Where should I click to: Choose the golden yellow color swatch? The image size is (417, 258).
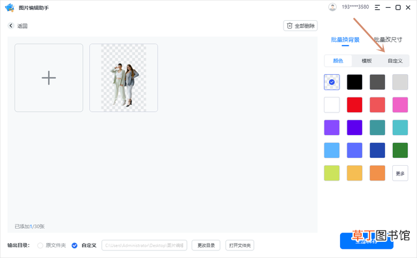[x=354, y=173]
